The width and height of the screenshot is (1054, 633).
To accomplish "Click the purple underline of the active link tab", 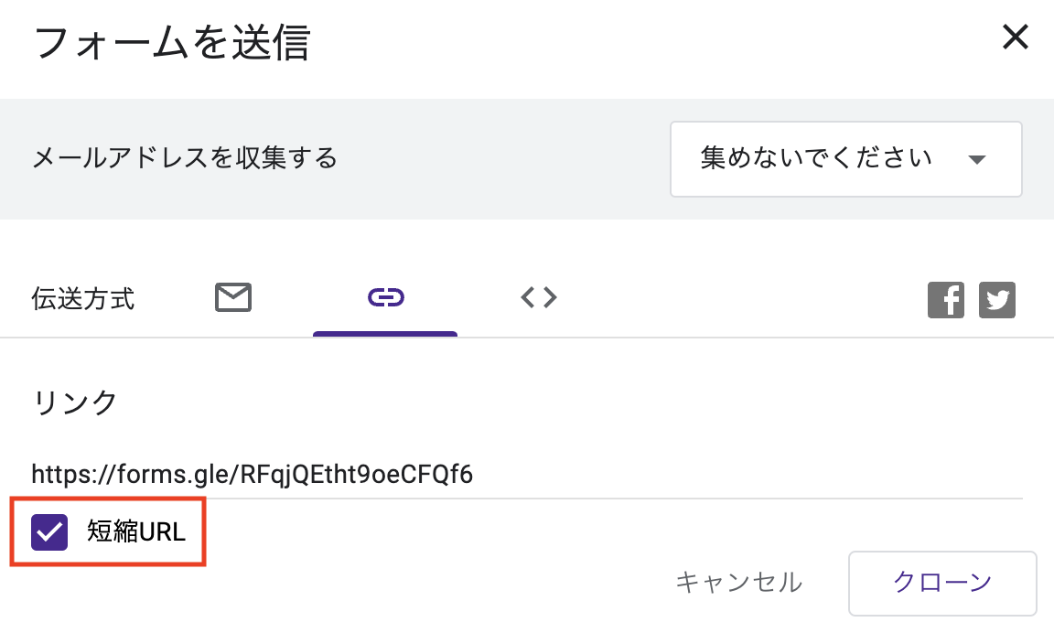I will [385, 334].
